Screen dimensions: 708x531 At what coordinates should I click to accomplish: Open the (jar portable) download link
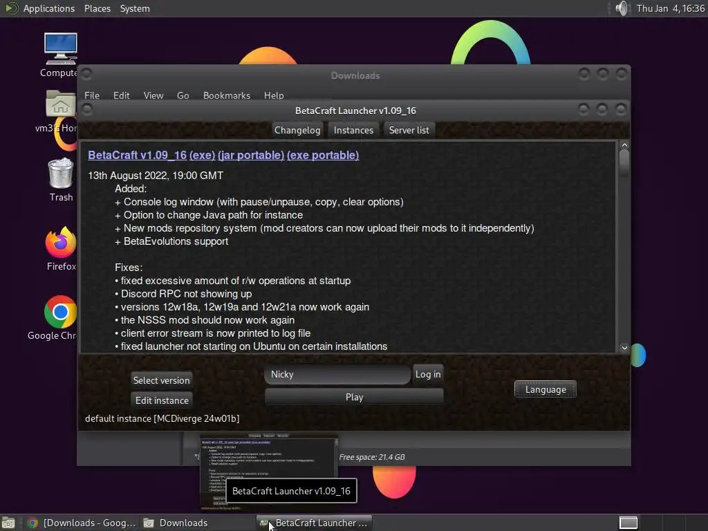click(x=250, y=155)
